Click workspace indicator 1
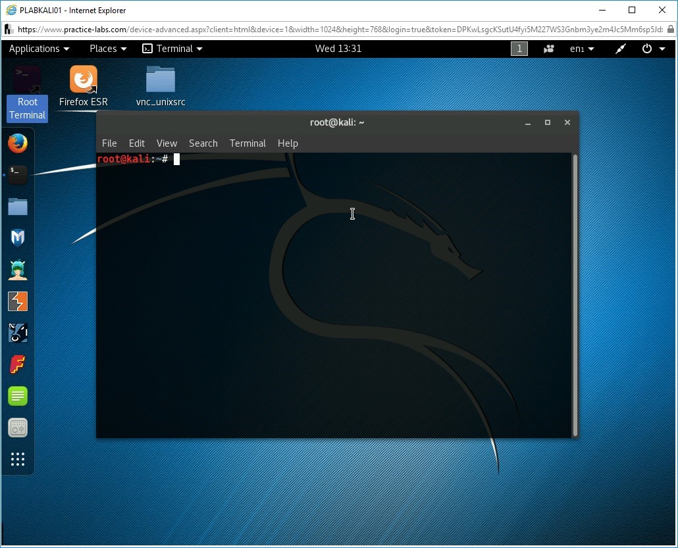This screenshot has height=548, width=678. pyautogui.click(x=519, y=49)
